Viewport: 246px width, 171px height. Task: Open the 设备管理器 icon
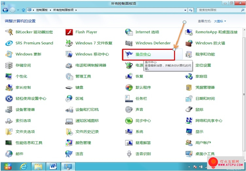[9, 109]
